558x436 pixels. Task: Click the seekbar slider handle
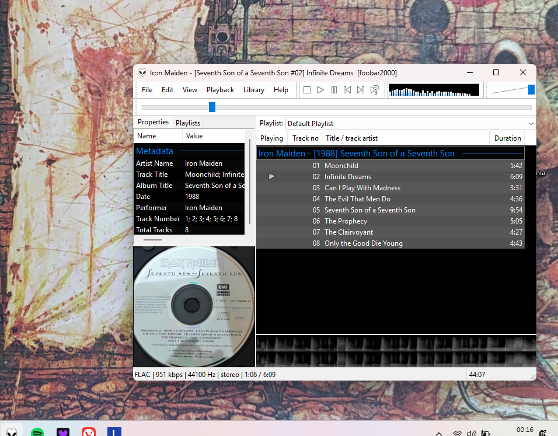212,107
